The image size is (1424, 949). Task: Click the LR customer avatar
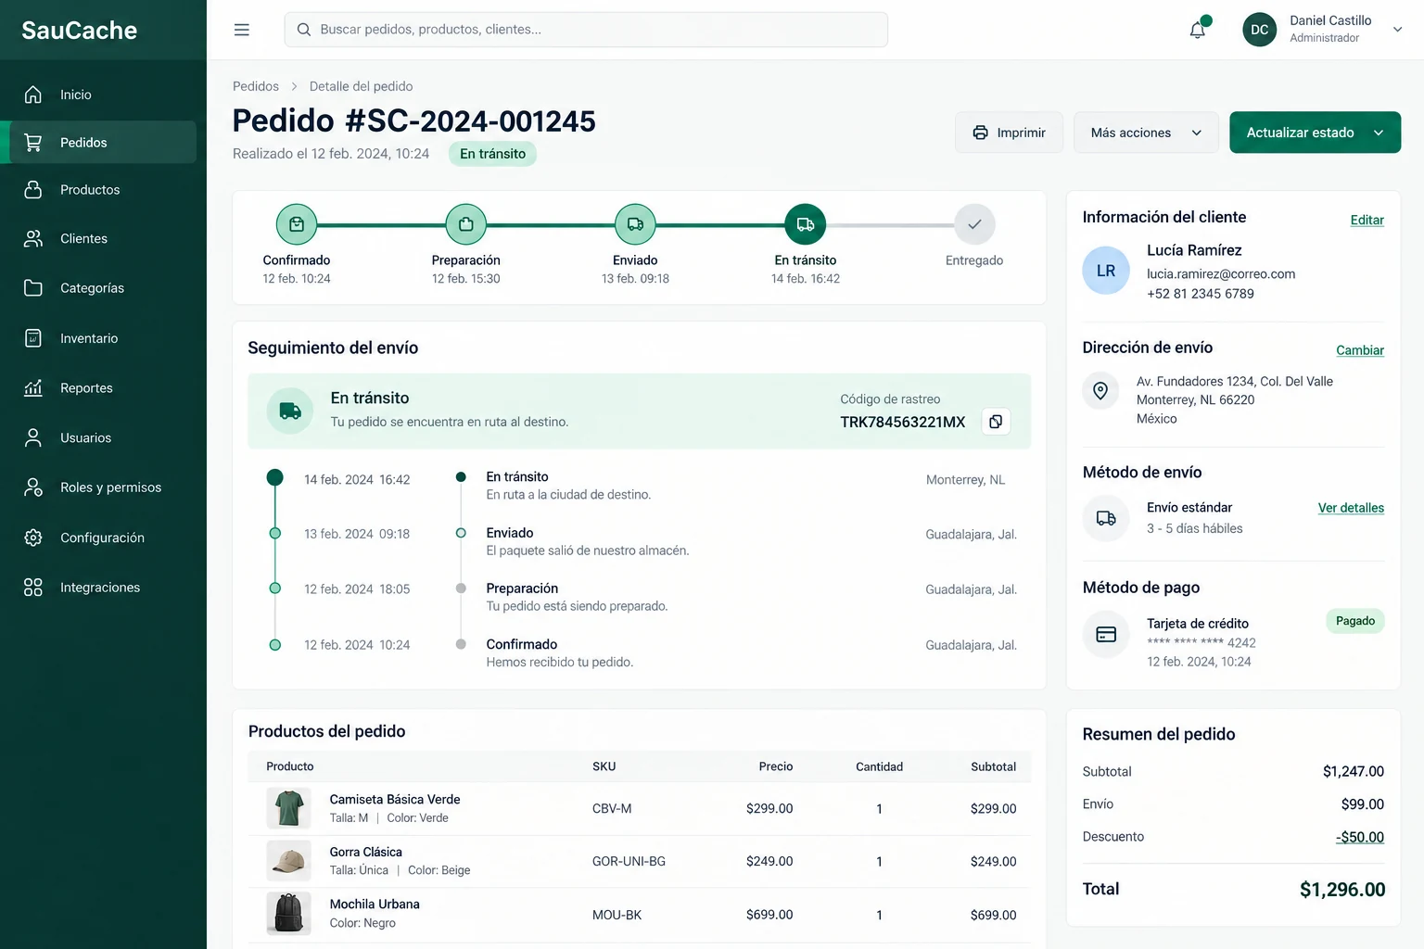(x=1106, y=271)
